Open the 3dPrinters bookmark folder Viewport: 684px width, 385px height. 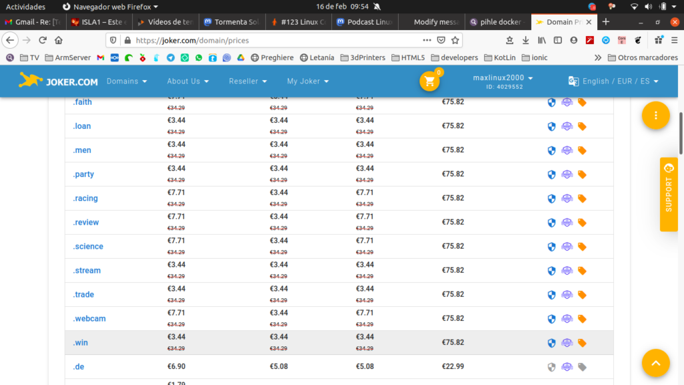(363, 57)
